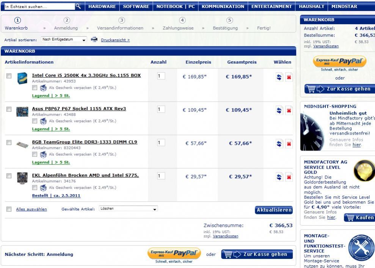Open the MINDSTAR menu
Screen dimensions: 375x268
(x=344, y=6)
